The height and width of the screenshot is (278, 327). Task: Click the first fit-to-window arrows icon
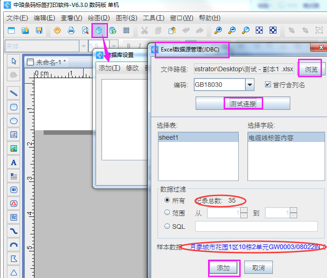pyautogui.click(x=259, y=30)
